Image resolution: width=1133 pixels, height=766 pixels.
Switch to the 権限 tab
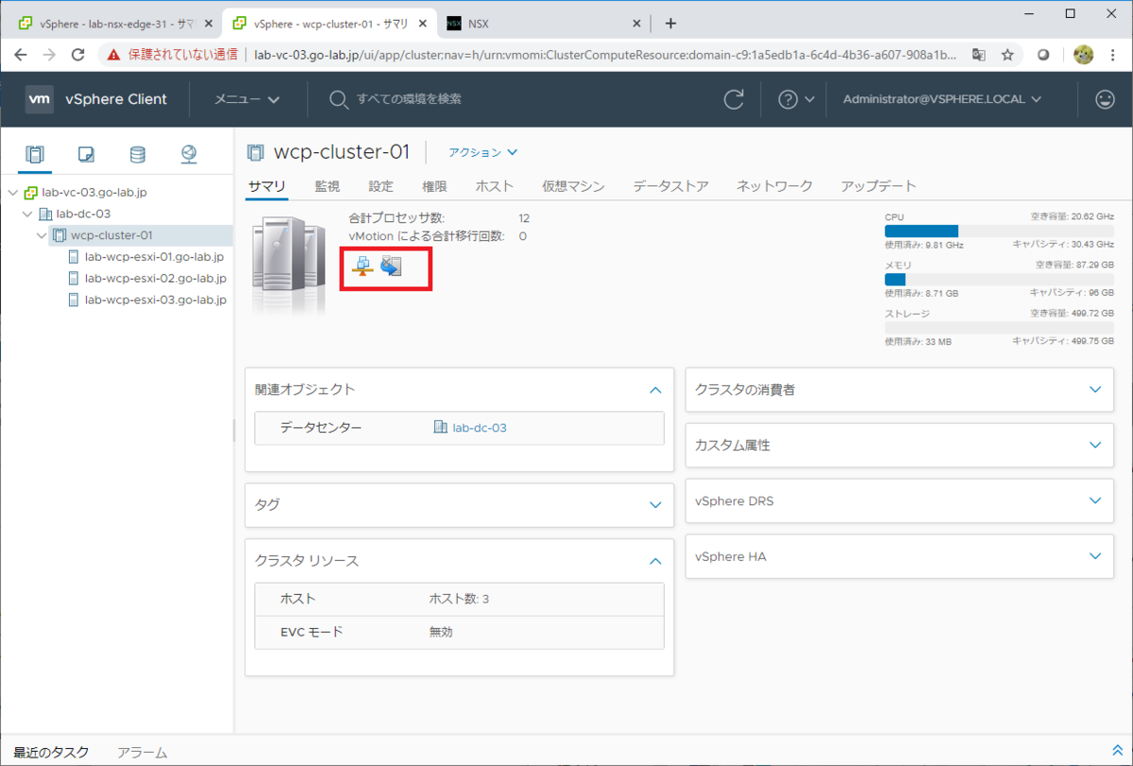coord(434,186)
